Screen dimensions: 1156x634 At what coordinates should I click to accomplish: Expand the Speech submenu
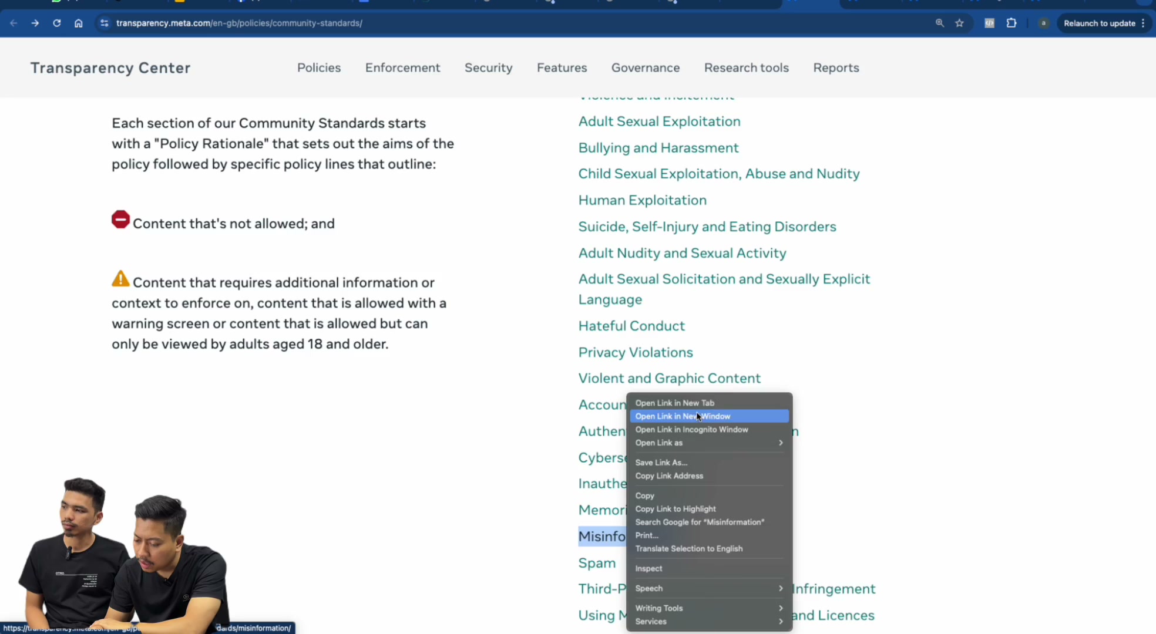pyautogui.click(x=710, y=588)
